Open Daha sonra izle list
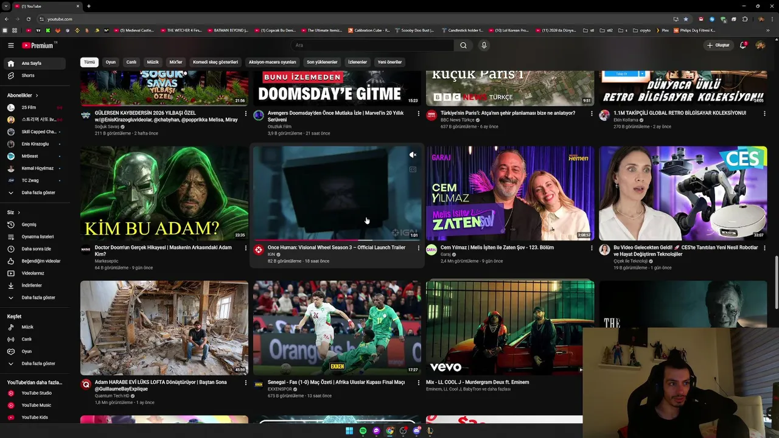 [x=37, y=249]
